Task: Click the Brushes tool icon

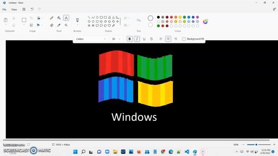Action: [77, 19]
